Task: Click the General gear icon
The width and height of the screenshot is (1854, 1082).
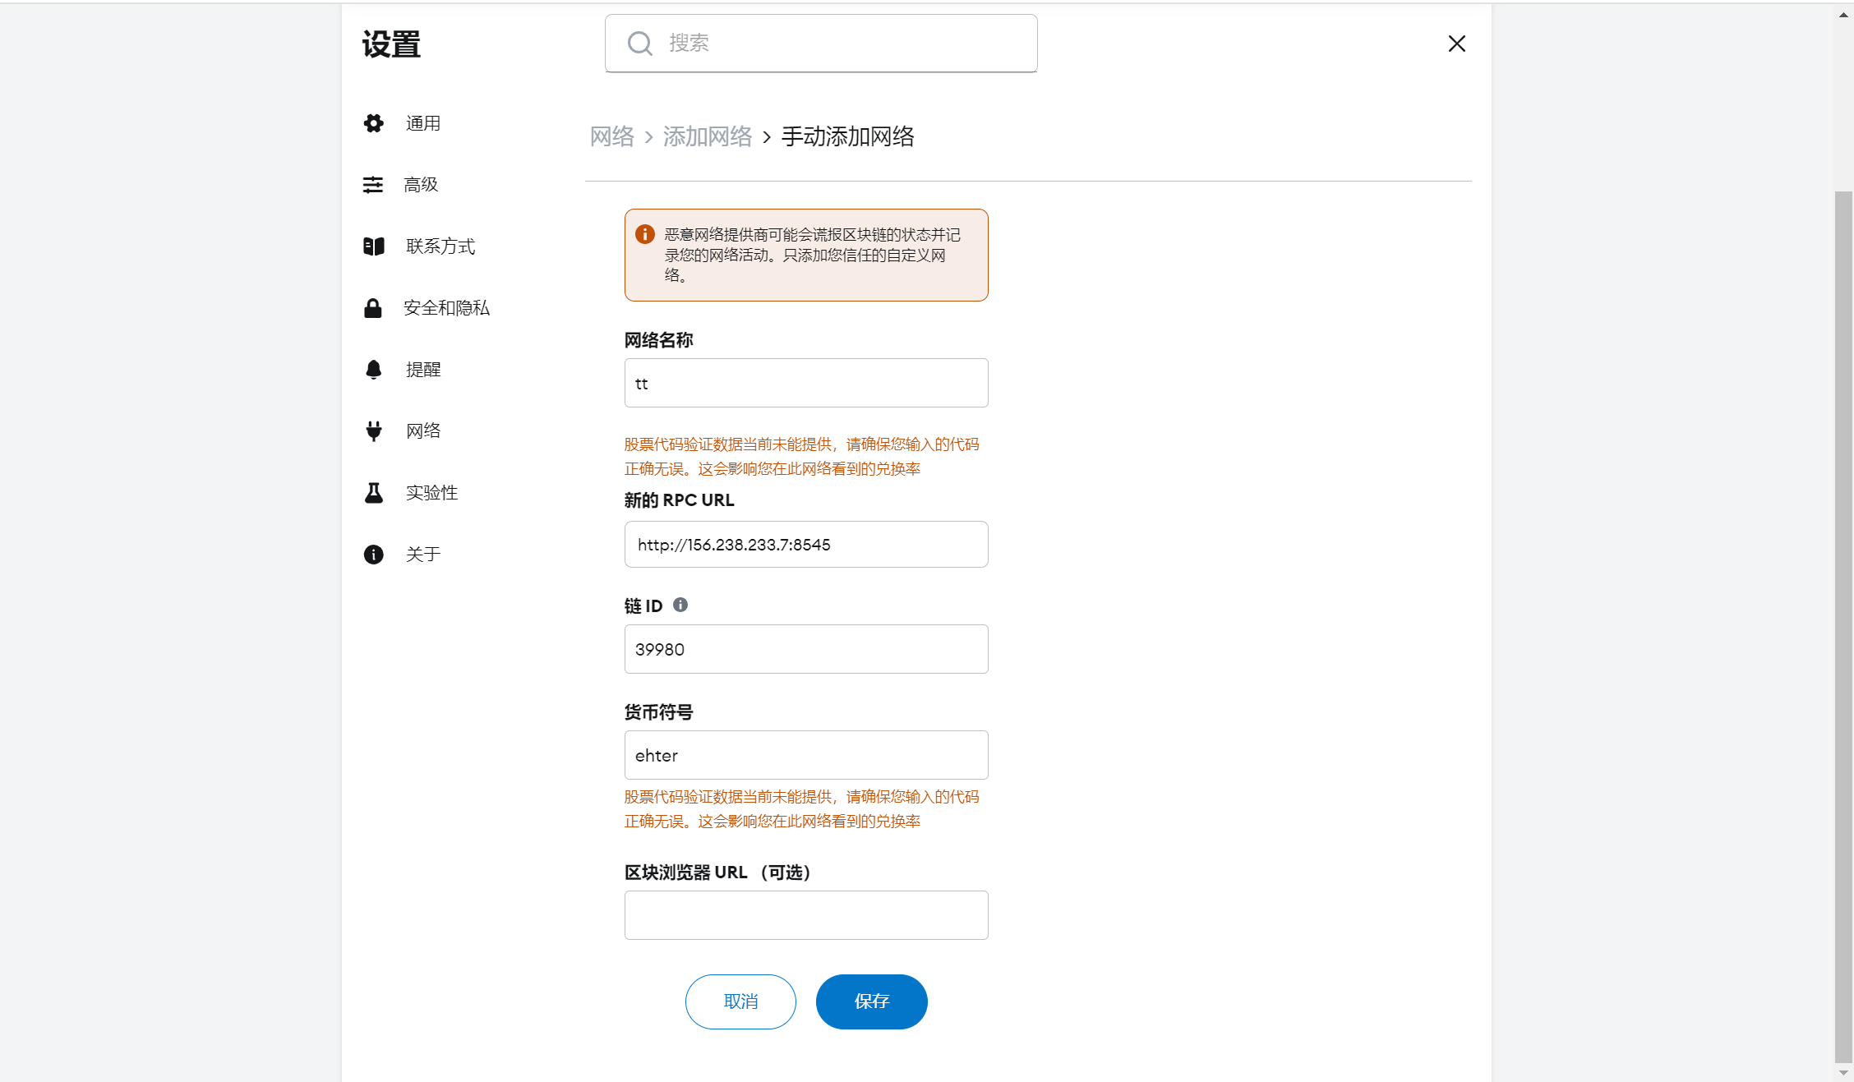Action: pyautogui.click(x=374, y=123)
